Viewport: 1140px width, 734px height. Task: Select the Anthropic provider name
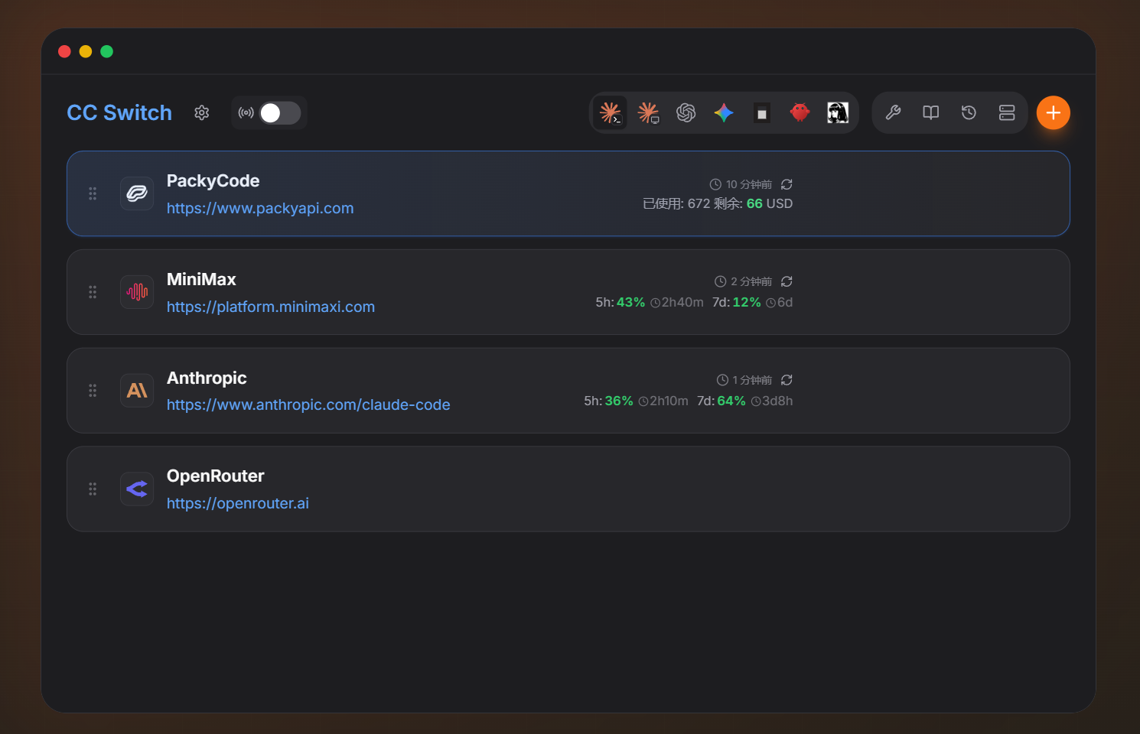207,378
